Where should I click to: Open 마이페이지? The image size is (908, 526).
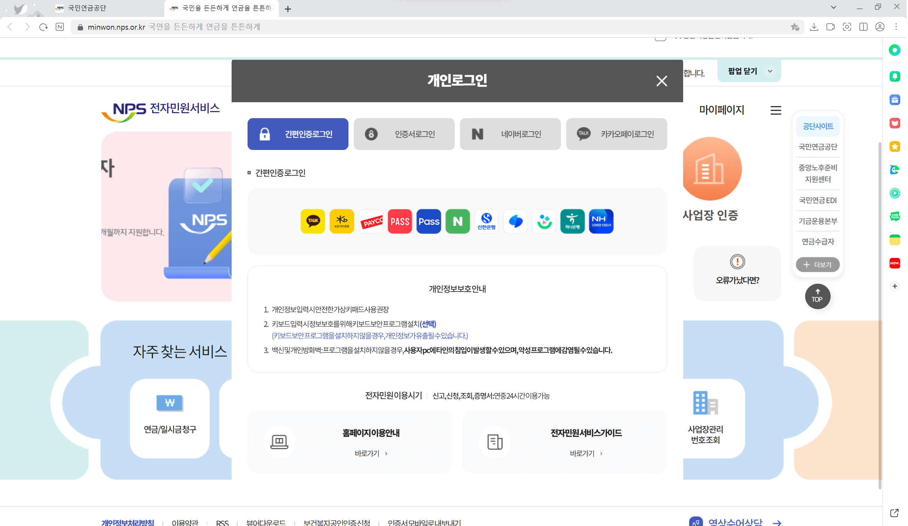721,110
